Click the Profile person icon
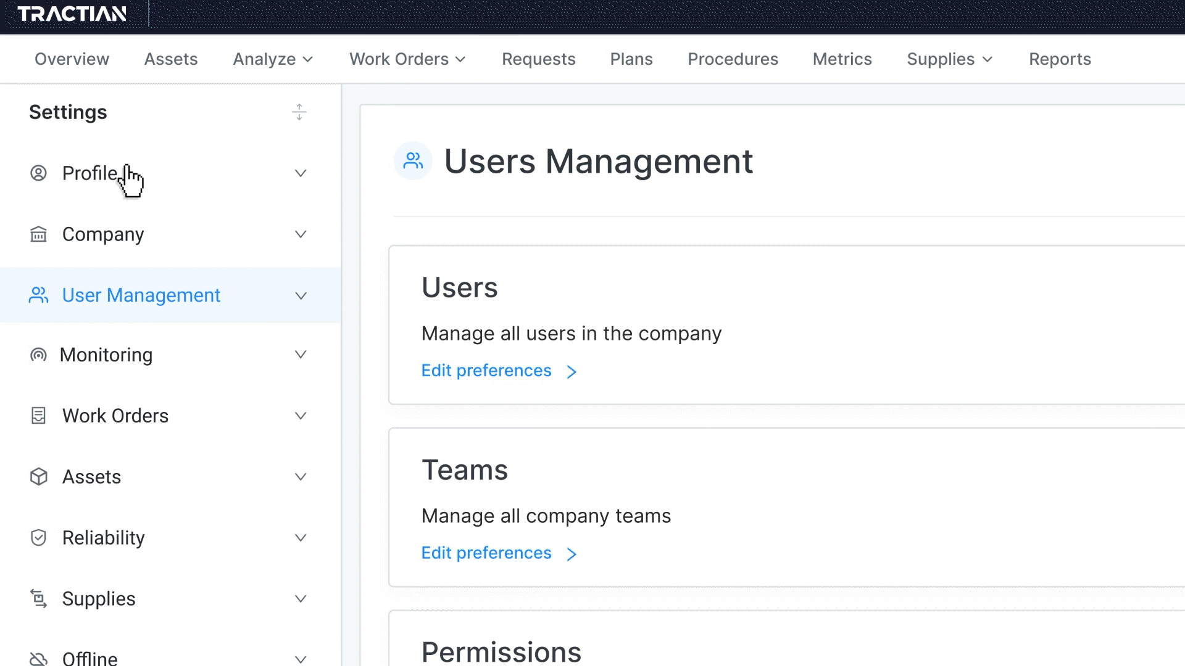The width and height of the screenshot is (1185, 666). (x=38, y=173)
